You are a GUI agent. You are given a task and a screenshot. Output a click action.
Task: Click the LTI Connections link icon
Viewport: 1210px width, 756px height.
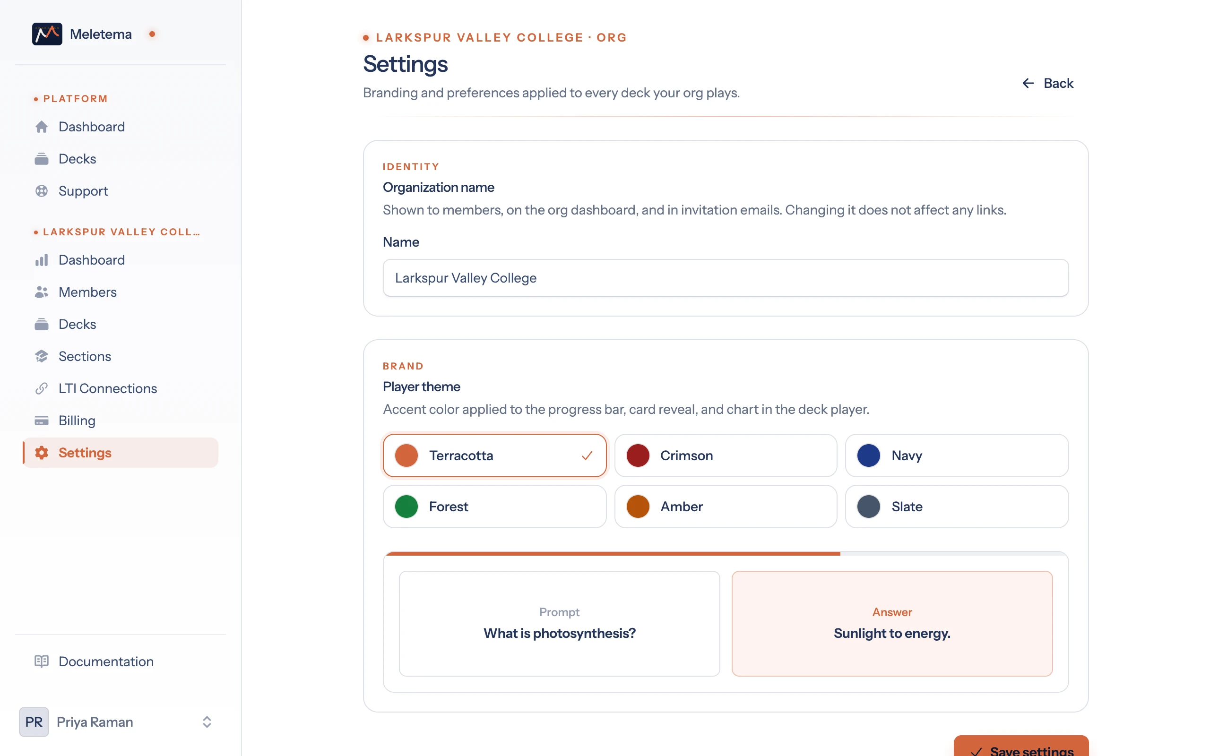pyautogui.click(x=42, y=388)
